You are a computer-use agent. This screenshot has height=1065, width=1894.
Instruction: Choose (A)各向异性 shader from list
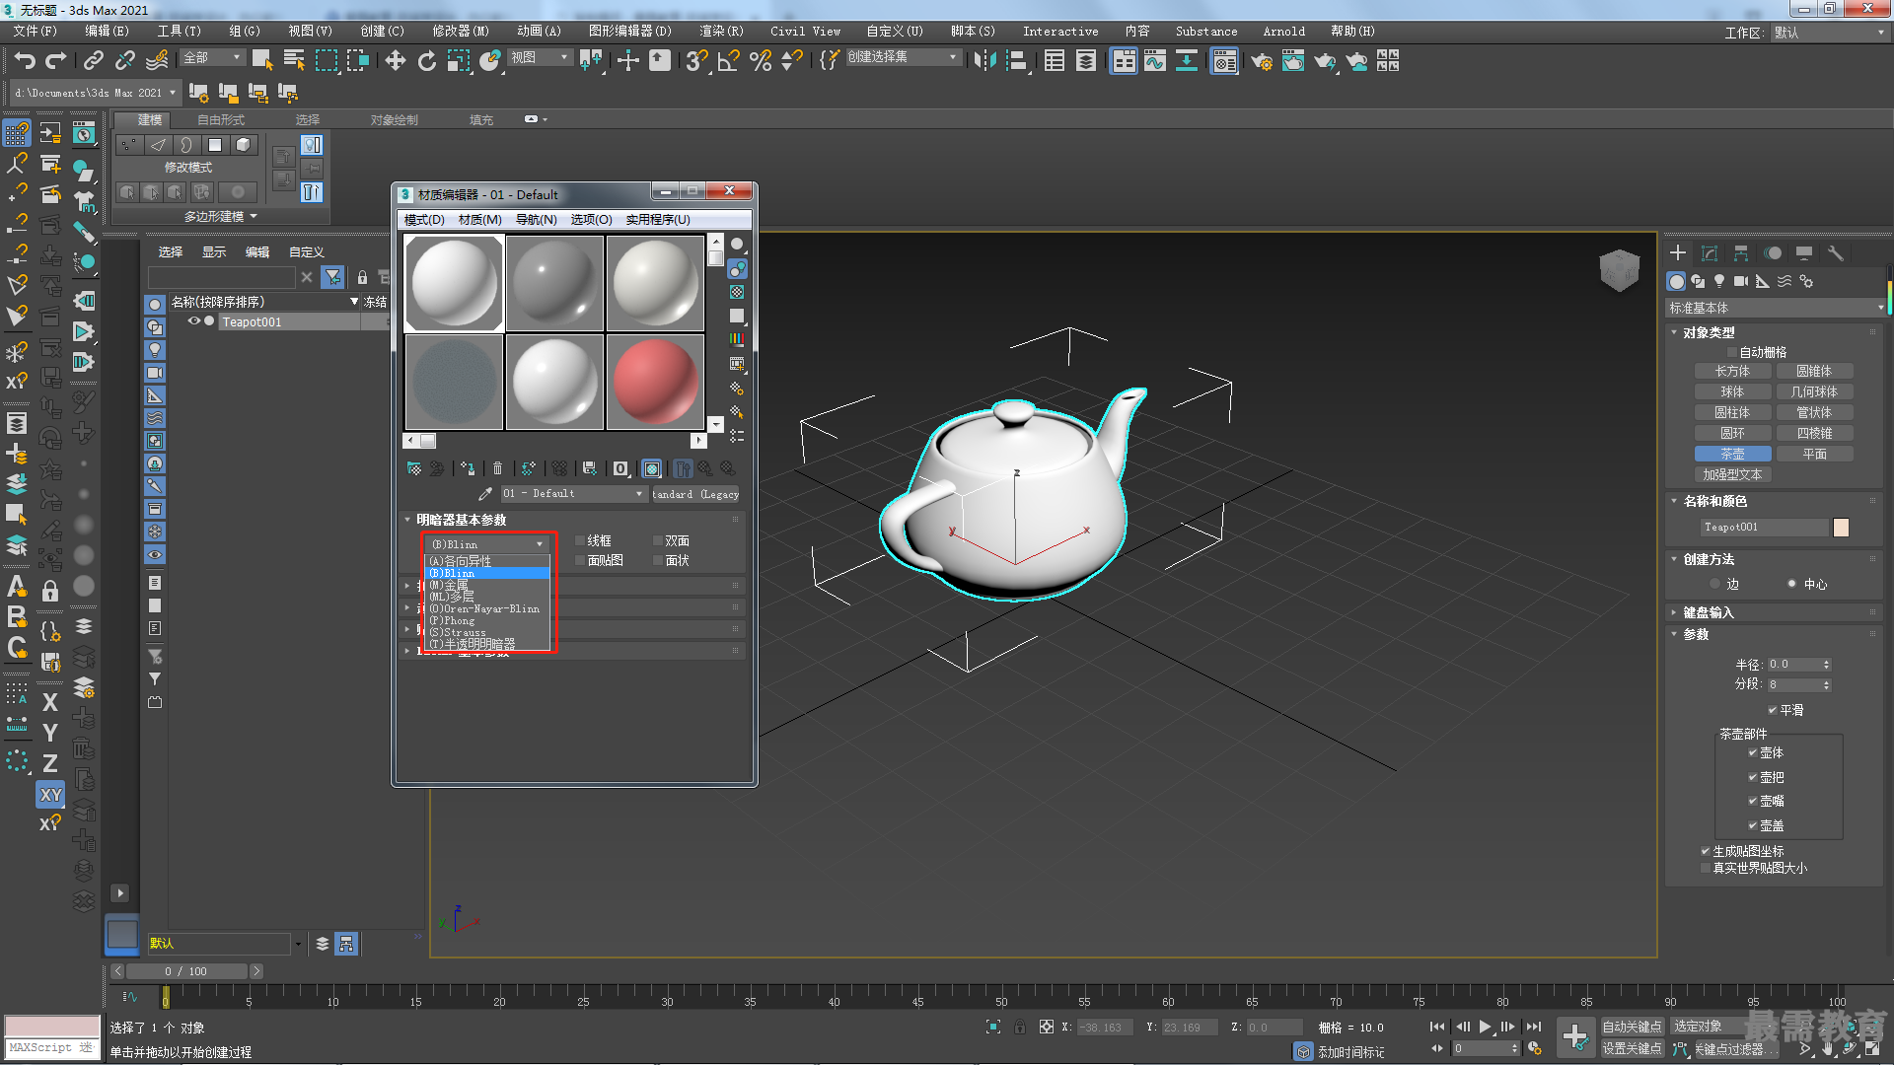click(488, 561)
